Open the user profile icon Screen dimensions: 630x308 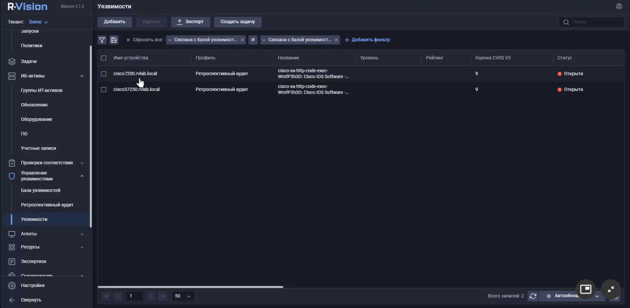(x=619, y=6)
